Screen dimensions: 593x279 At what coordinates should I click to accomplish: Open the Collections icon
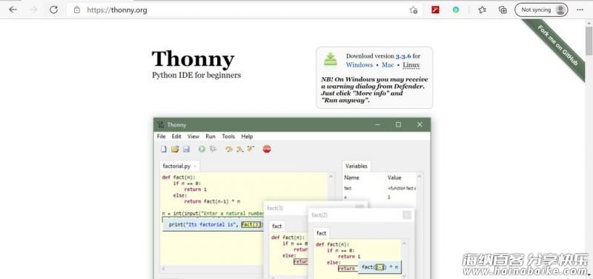coord(503,10)
